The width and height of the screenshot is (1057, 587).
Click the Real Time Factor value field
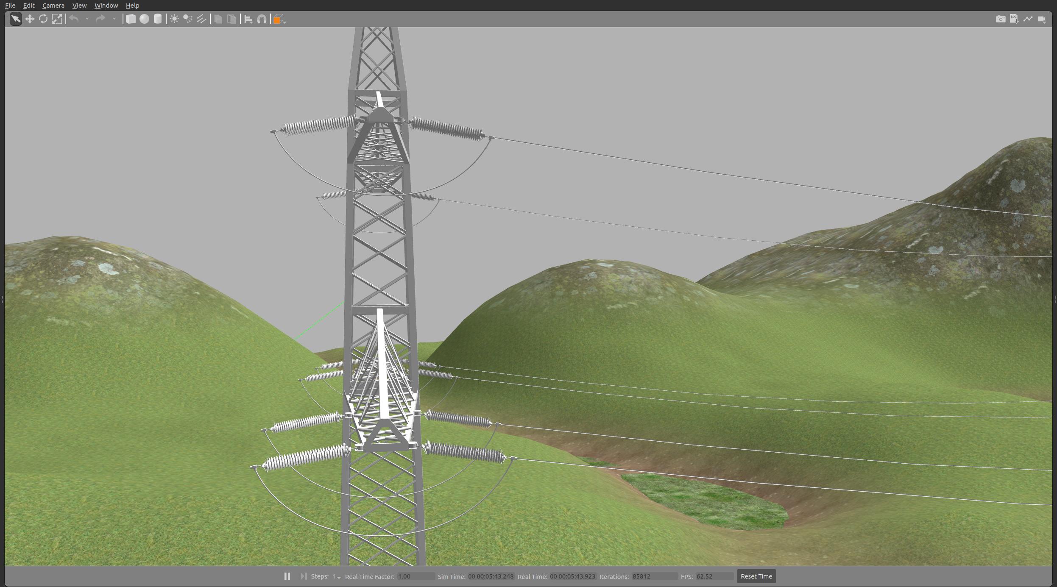tap(416, 576)
